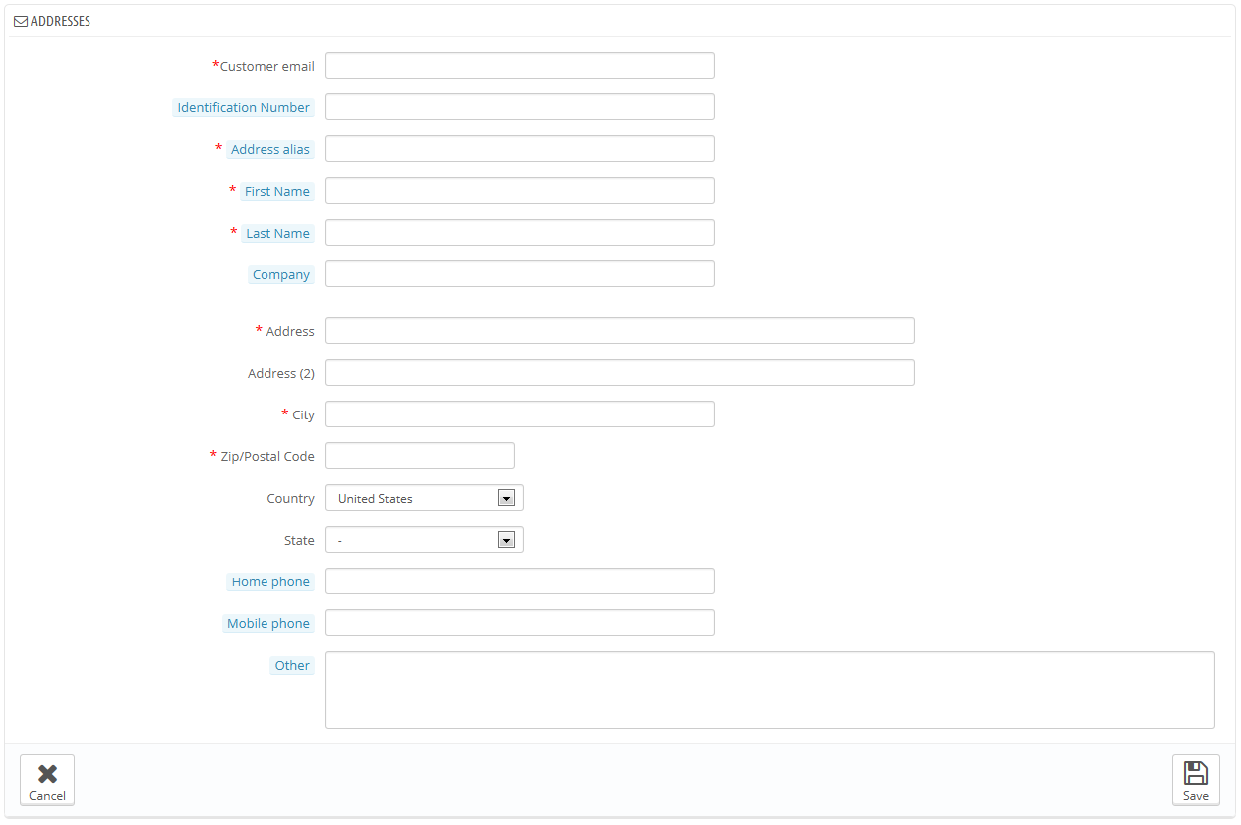Click the Save floppy disk icon
This screenshot has width=1241, height=825.
click(x=1196, y=774)
